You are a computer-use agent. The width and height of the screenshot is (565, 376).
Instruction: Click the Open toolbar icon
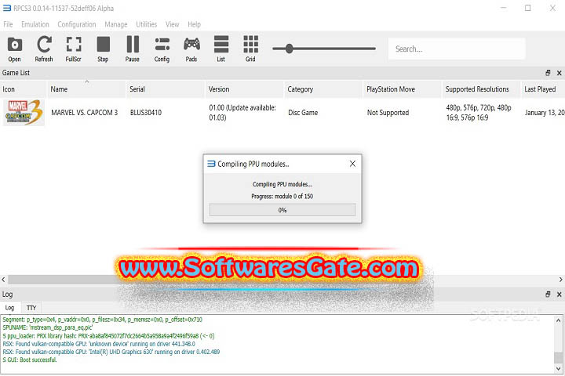tap(14, 49)
